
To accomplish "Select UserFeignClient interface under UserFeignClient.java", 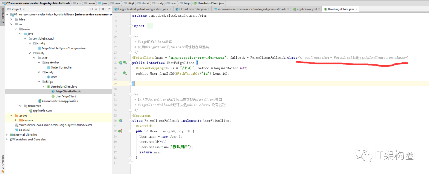I will pos(64,96).
